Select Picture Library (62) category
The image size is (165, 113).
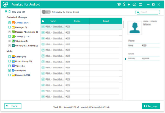[23, 61]
